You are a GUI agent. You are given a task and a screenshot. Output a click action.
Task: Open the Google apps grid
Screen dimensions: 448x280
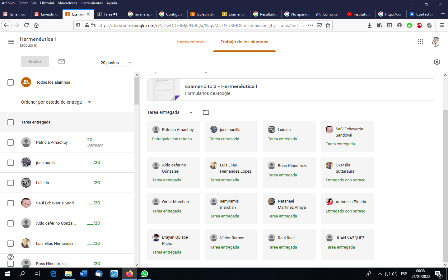pos(421,41)
